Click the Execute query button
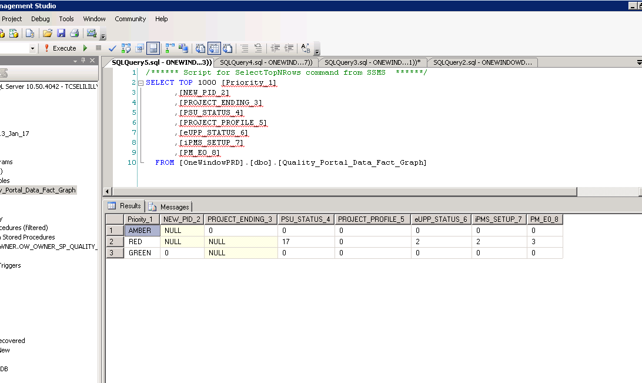The image size is (642, 383). 60,48
